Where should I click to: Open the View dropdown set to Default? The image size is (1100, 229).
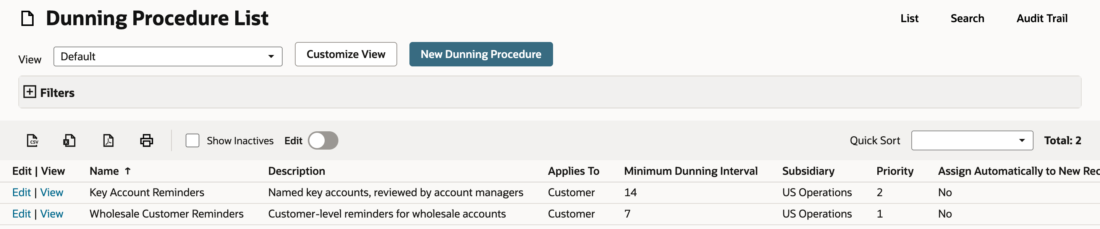(x=168, y=56)
